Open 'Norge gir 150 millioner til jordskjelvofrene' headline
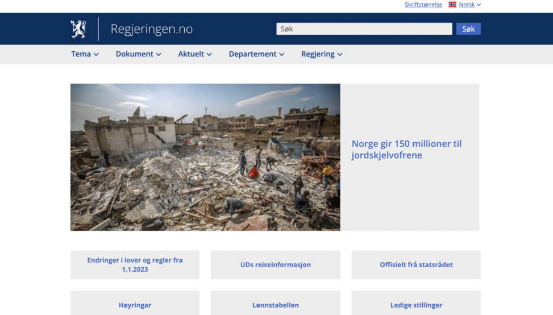The width and height of the screenshot is (553, 315). (406, 149)
